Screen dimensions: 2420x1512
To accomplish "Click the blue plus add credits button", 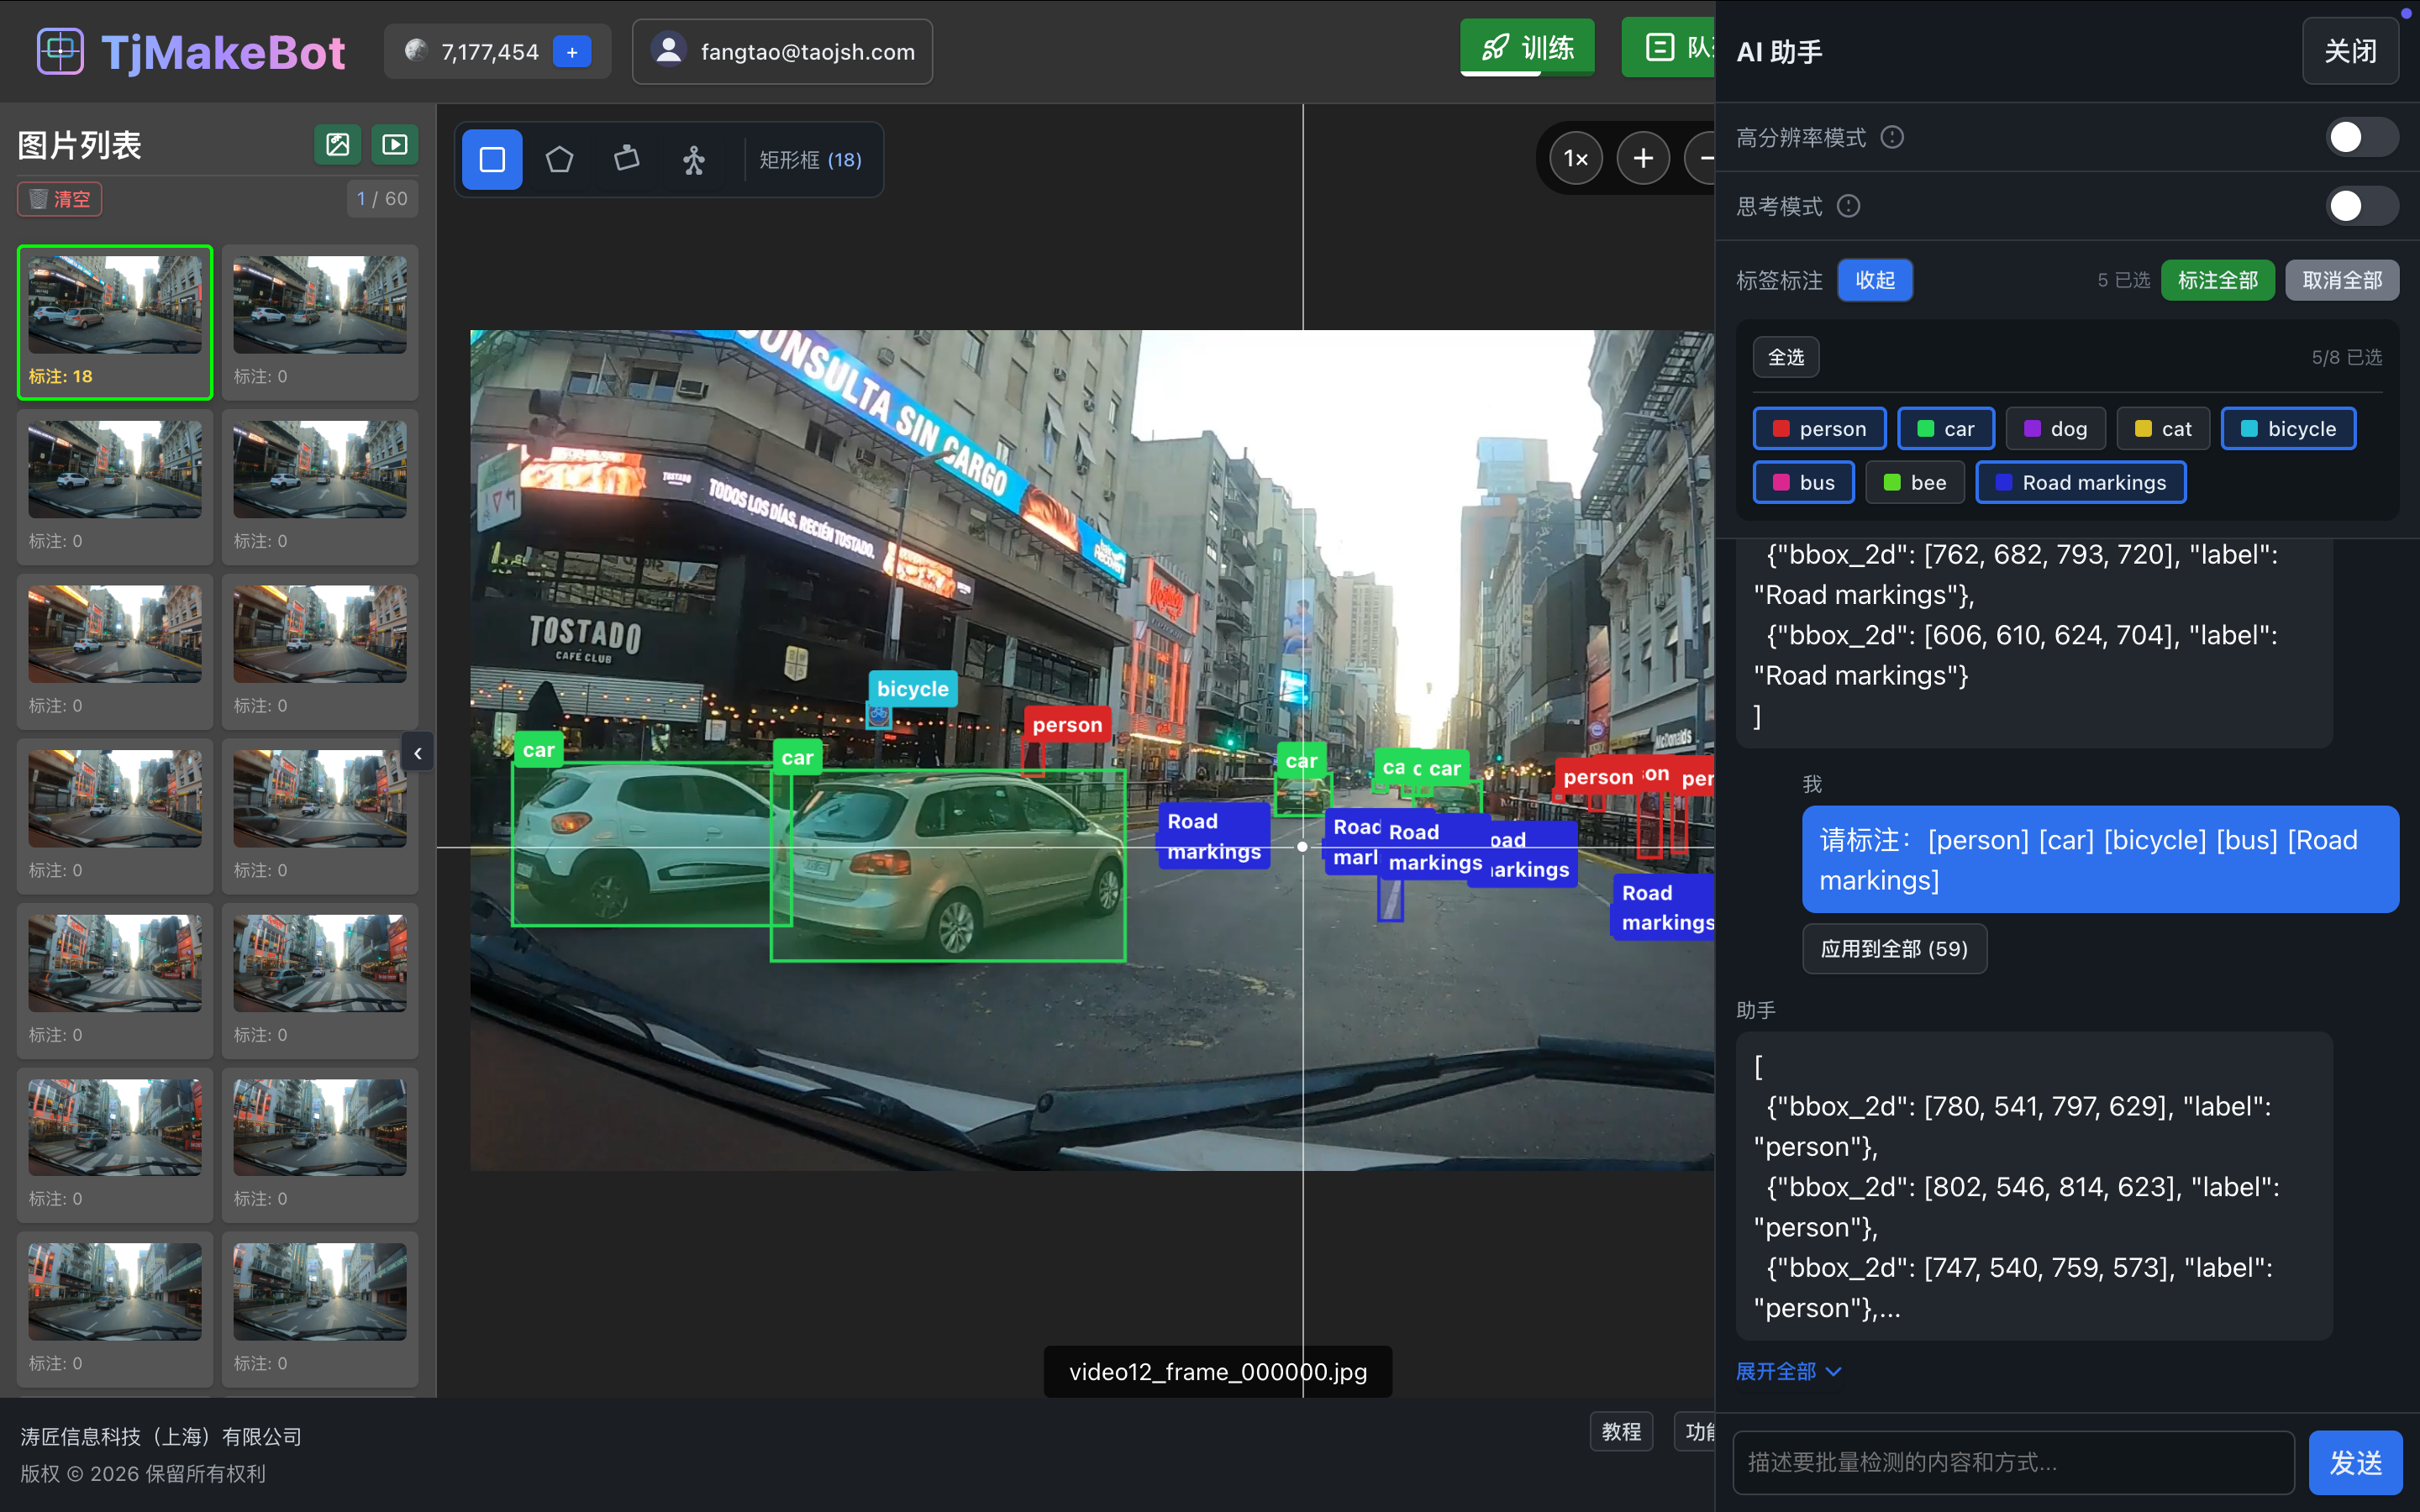I will click(x=572, y=52).
